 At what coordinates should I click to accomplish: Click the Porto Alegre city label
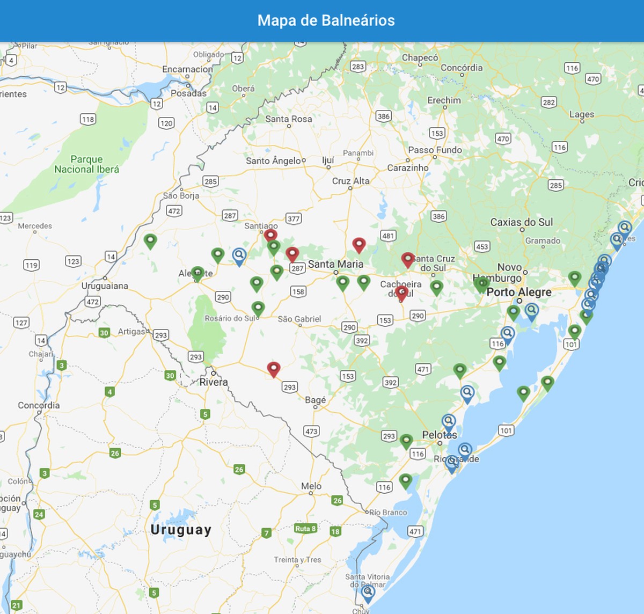[x=518, y=292]
